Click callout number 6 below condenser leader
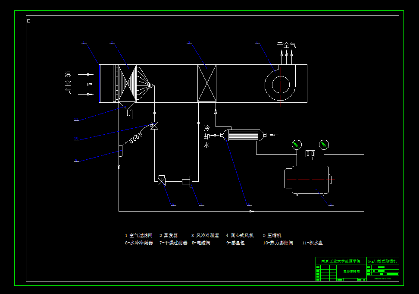The image size is (419, 294). pos(249,204)
